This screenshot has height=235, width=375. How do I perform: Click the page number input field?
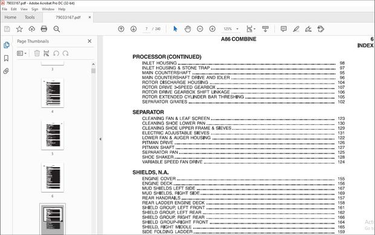(x=146, y=29)
